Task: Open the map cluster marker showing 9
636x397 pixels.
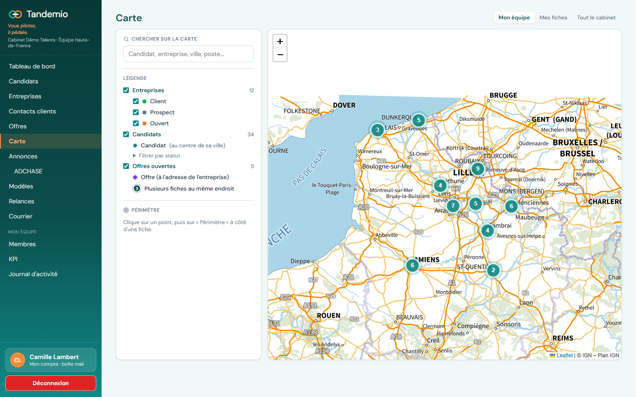Action: [x=477, y=169]
